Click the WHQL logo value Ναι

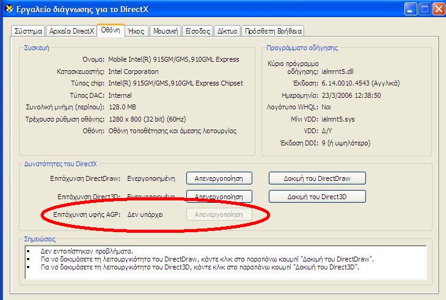326,107
